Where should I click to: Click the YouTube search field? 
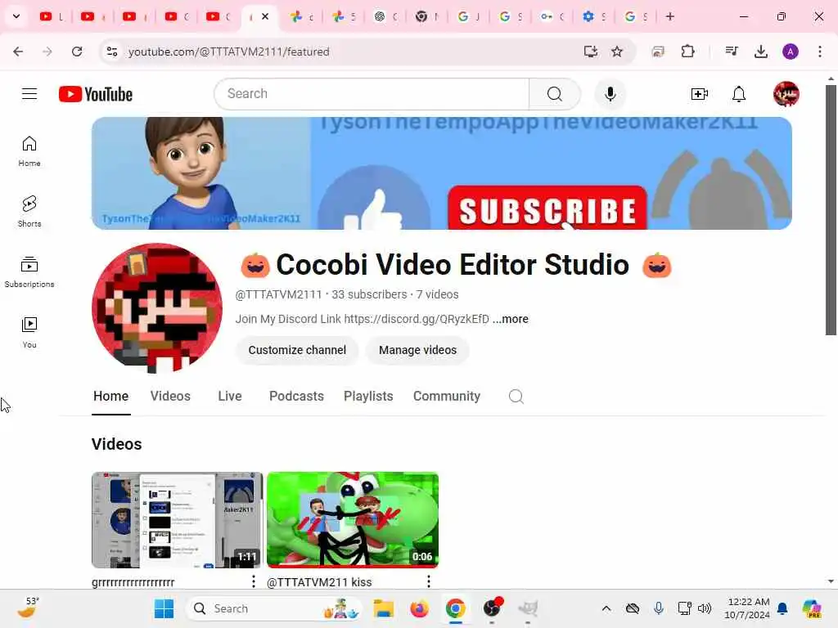tap(372, 94)
